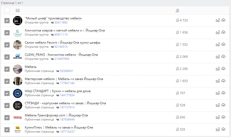Open НАШ СТАНДАРТ Кухни и мебель link
231x137 pixels.
click(58, 91)
